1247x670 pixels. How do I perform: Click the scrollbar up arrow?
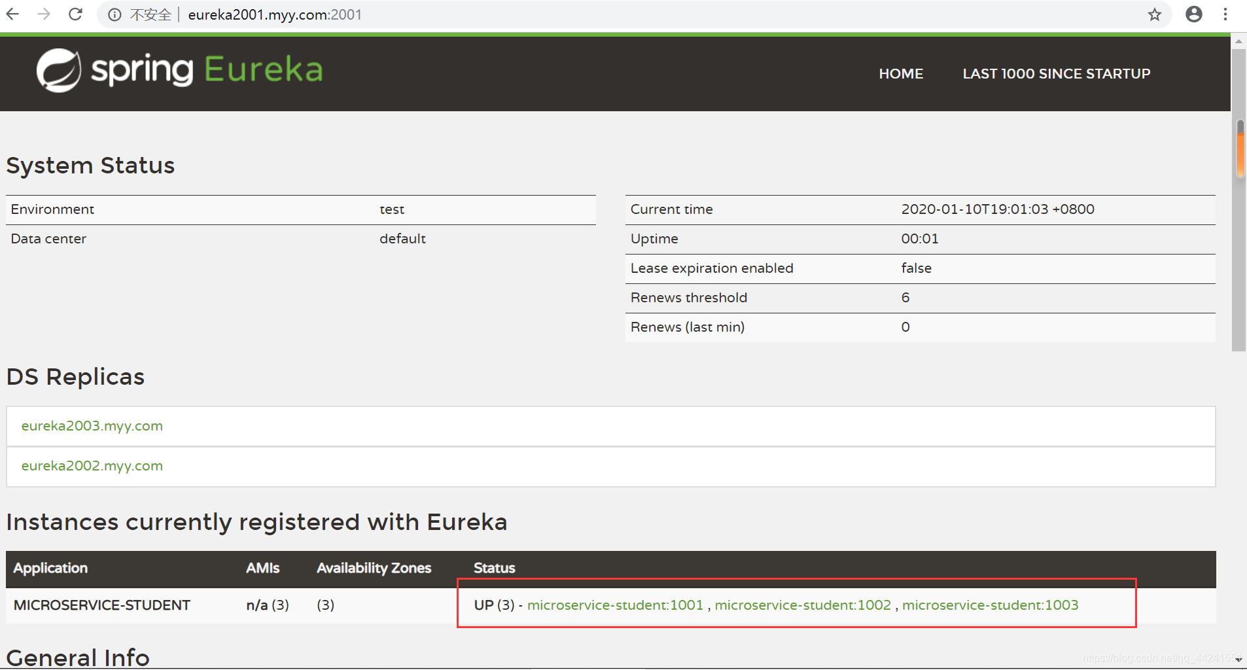point(1238,41)
